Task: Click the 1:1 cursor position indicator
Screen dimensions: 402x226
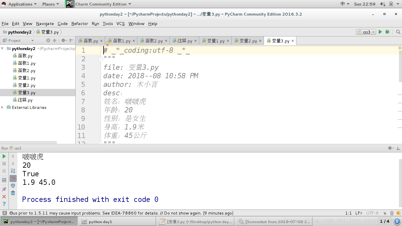Action: (348, 213)
